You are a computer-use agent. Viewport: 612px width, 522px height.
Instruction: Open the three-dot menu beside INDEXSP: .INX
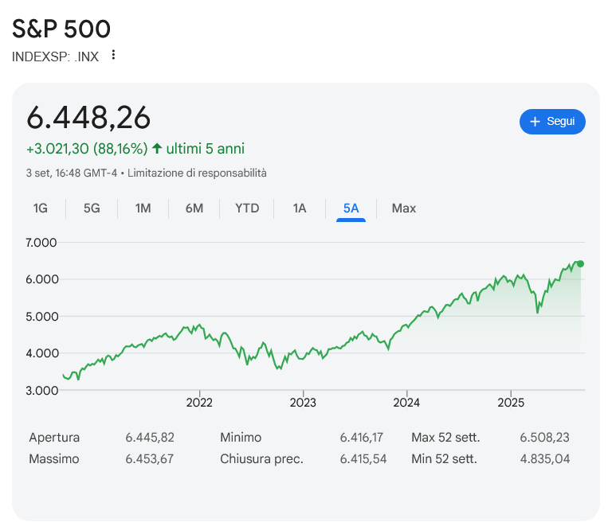(x=113, y=55)
